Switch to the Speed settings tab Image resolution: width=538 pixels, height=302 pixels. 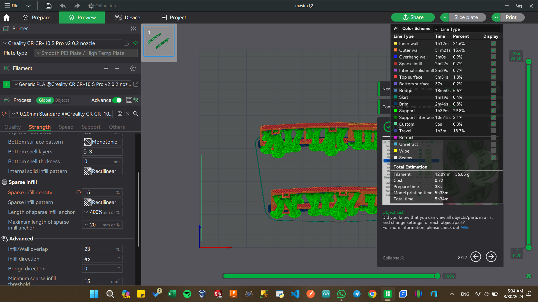coord(66,127)
